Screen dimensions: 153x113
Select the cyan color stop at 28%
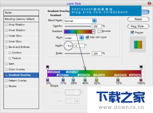tap(73, 79)
